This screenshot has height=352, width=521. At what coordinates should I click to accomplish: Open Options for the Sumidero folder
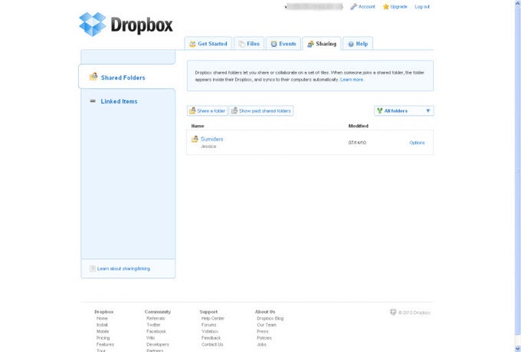[417, 143]
